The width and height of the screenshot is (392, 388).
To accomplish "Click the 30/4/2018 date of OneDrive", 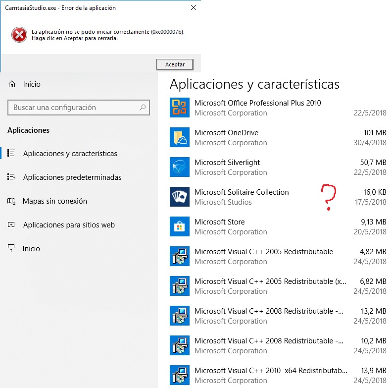I will (370, 143).
